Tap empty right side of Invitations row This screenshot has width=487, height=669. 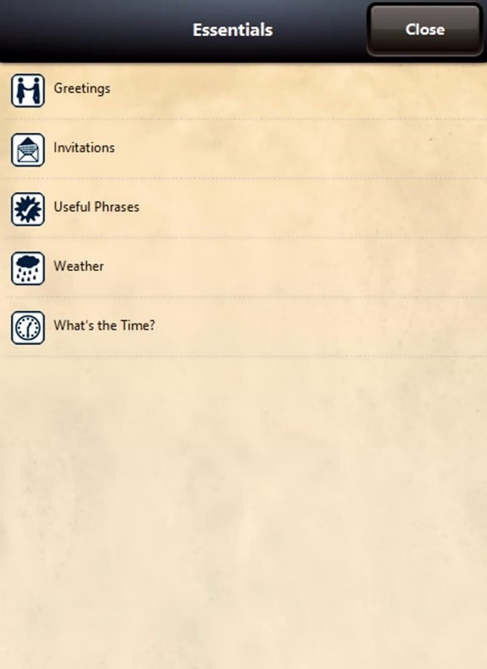click(x=334, y=149)
